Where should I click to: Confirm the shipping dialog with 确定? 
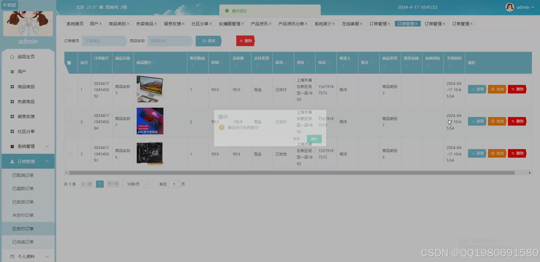[x=314, y=139]
